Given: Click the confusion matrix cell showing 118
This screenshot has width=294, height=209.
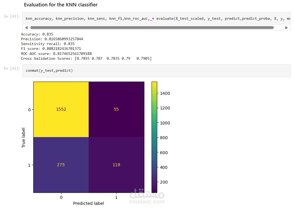Looking at the screenshot, I should click(x=116, y=165).
